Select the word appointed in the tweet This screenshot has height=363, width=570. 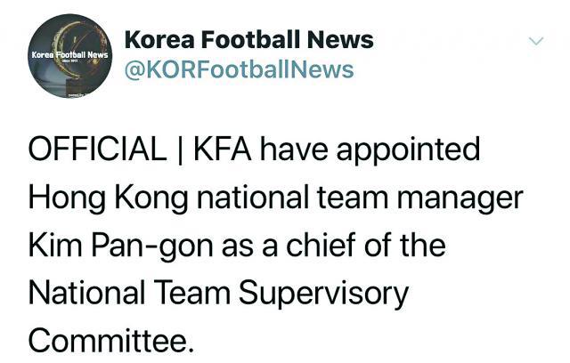tap(408, 150)
